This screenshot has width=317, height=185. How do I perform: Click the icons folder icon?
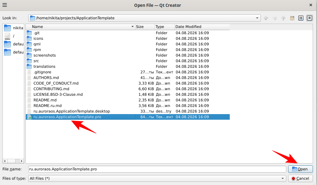click(x=29, y=39)
